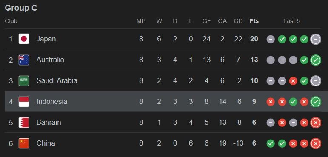
Task: Select Japan's most recent draw result icon
Action: tap(316, 39)
